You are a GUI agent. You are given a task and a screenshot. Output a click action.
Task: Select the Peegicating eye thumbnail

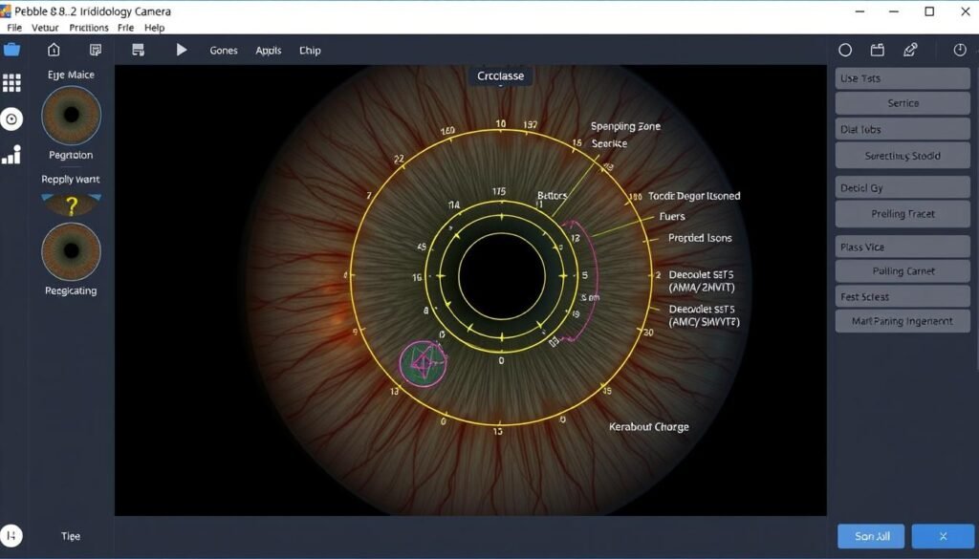point(71,251)
